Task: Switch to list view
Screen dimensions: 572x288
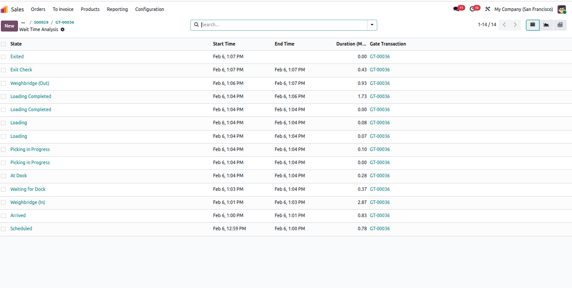Action: [x=533, y=25]
